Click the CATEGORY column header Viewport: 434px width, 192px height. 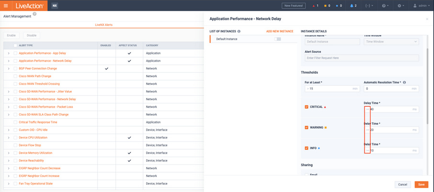(x=152, y=45)
